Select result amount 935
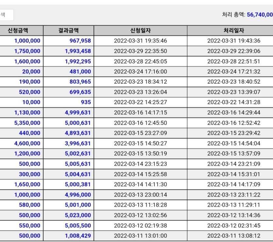The image size is (273, 242). click(86, 102)
